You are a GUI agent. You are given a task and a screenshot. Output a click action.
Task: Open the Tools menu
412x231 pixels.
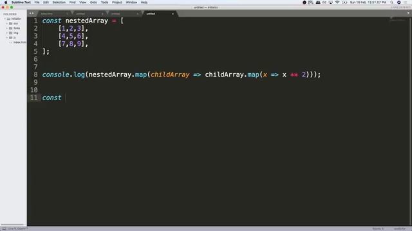pyautogui.click(x=104, y=3)
